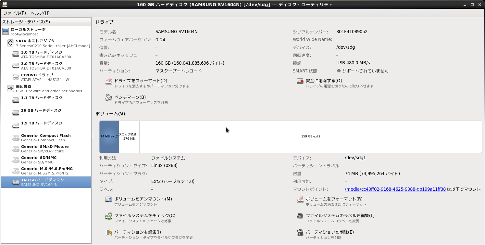Click ベンチマーク gears icon
The height and width of the screenshot is (245, 485).
pos(109,98)
